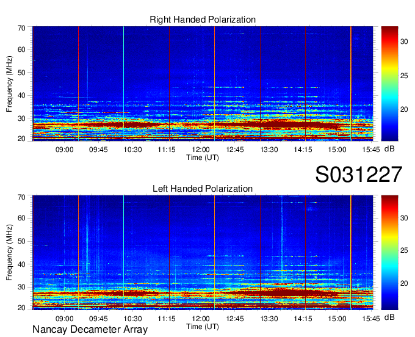This screenshot has height=337, width=415.
Task: Click the 15:45 tick on right-handed plot
Action: tap(371, 150)
